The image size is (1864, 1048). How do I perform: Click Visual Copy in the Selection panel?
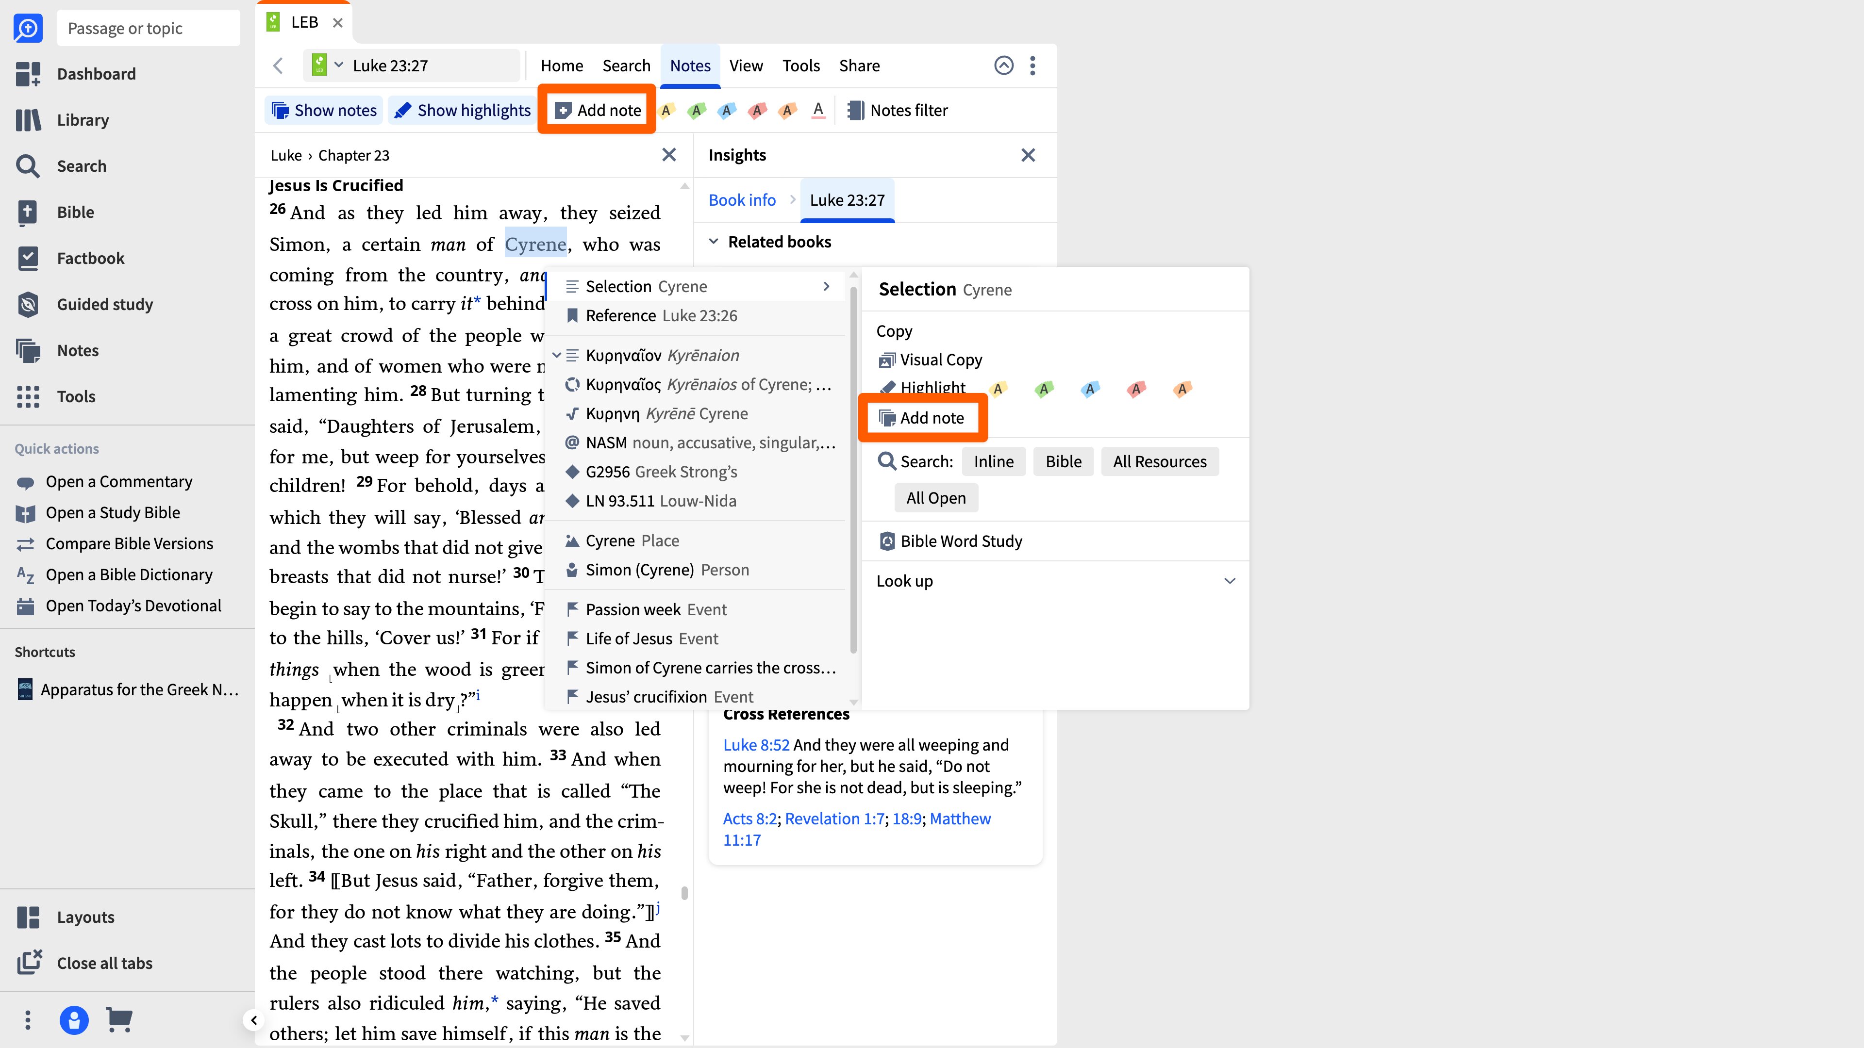pyautogui.click(x=930, y=360)
